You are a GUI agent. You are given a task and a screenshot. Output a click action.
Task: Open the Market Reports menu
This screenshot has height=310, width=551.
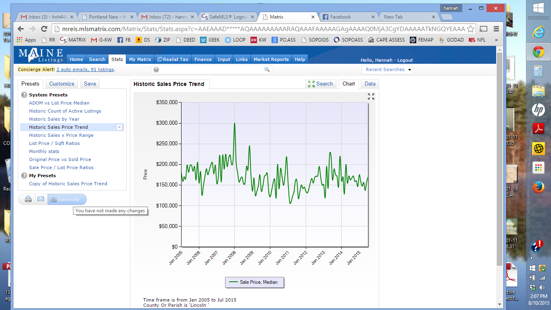[271, 59]
